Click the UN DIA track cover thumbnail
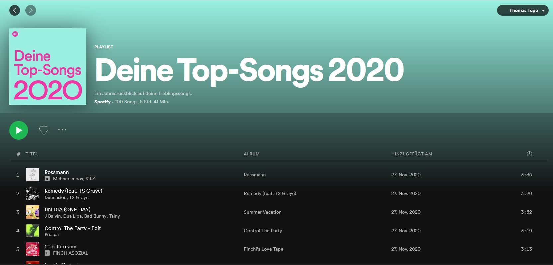The height and width of the screenshot is (265, 553). click(33, 212)
